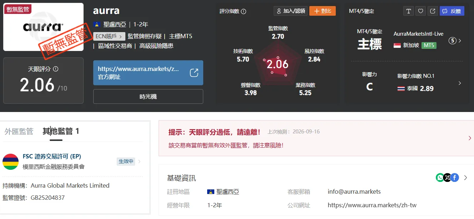Click the Saint Lucia flag near 1-2年
474x219 pixels.
point(96,25)
